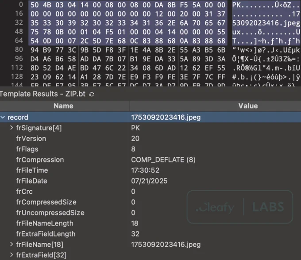Select the frFileNameLength row
The image size is (301, 260).
pyautogui.click(x=150, y=223)
